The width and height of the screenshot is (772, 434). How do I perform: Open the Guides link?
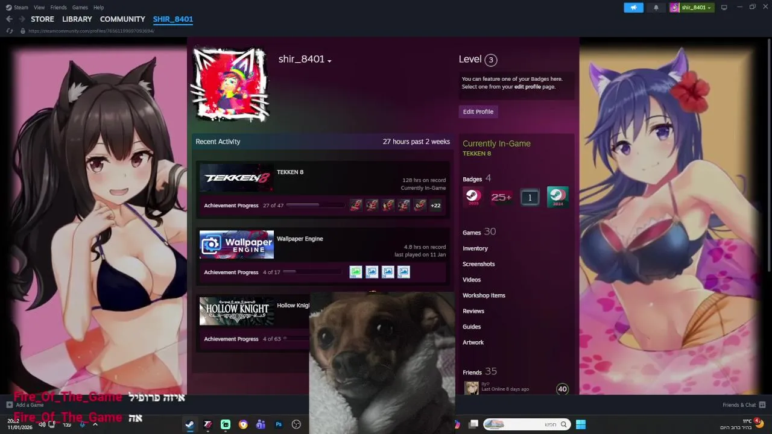[472, 327]
